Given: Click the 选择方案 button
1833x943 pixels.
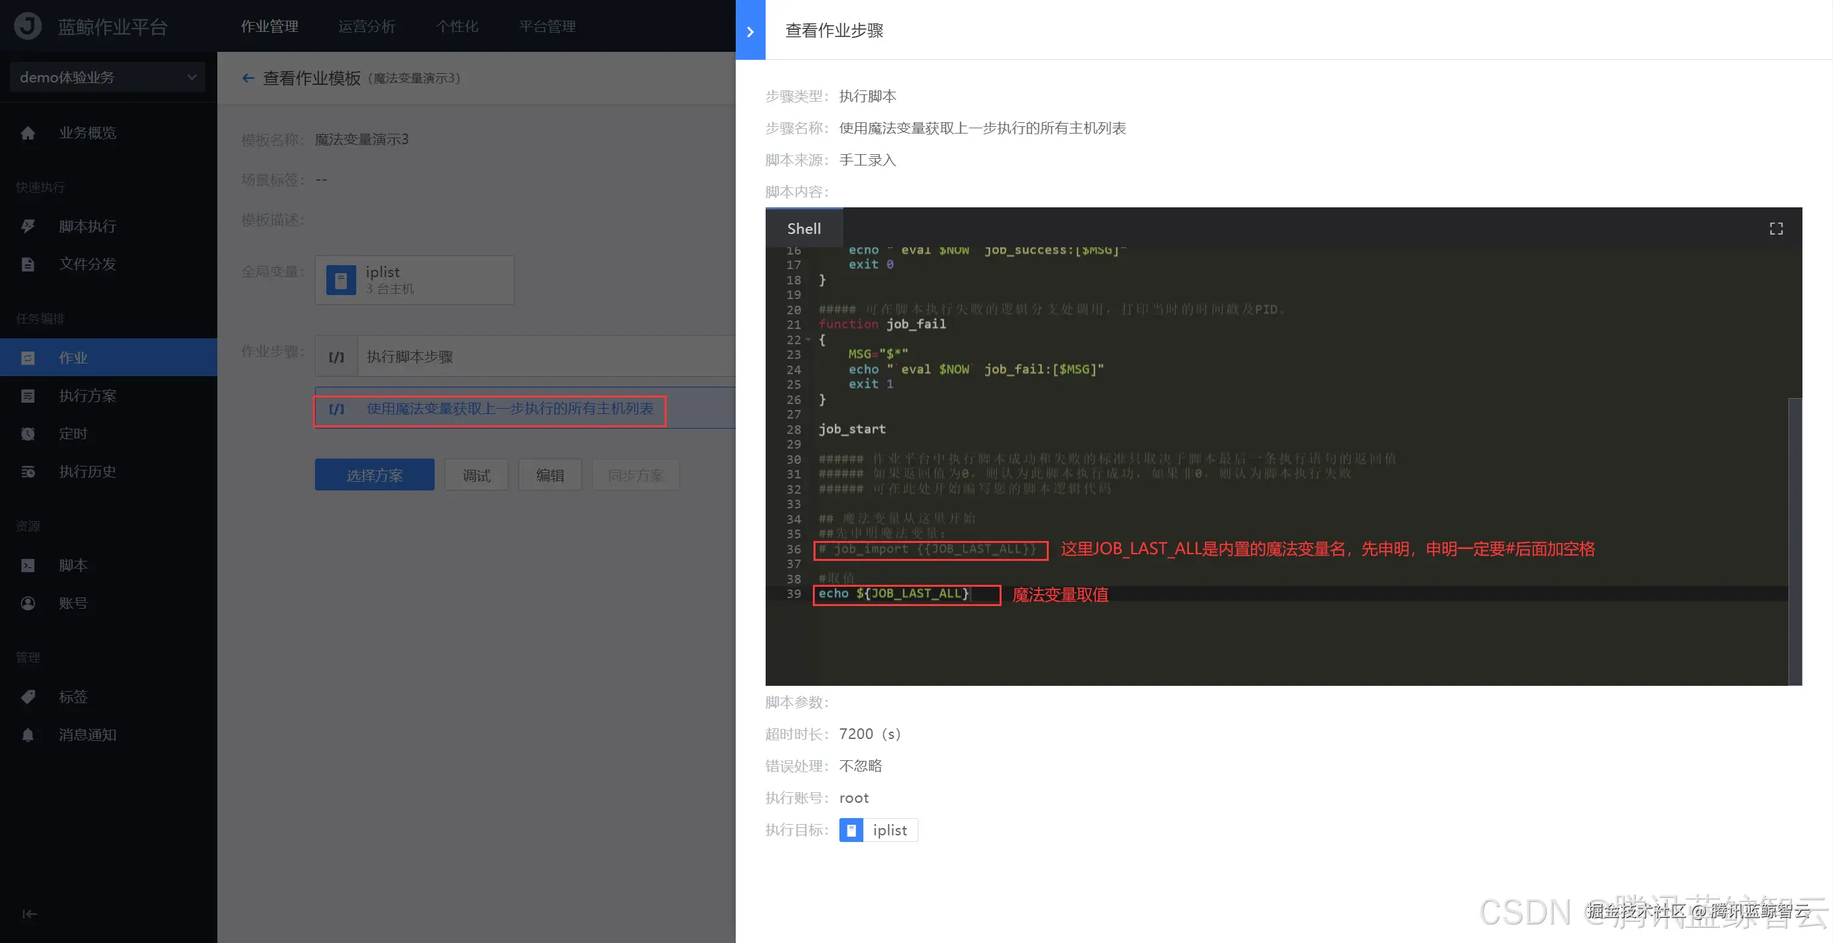Looking at the screenshot, I should (x=374, y=474).
